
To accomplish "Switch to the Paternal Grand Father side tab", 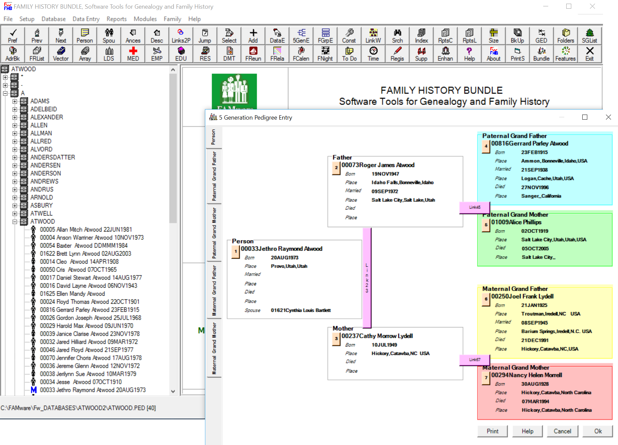I will [x=214, y=176].
